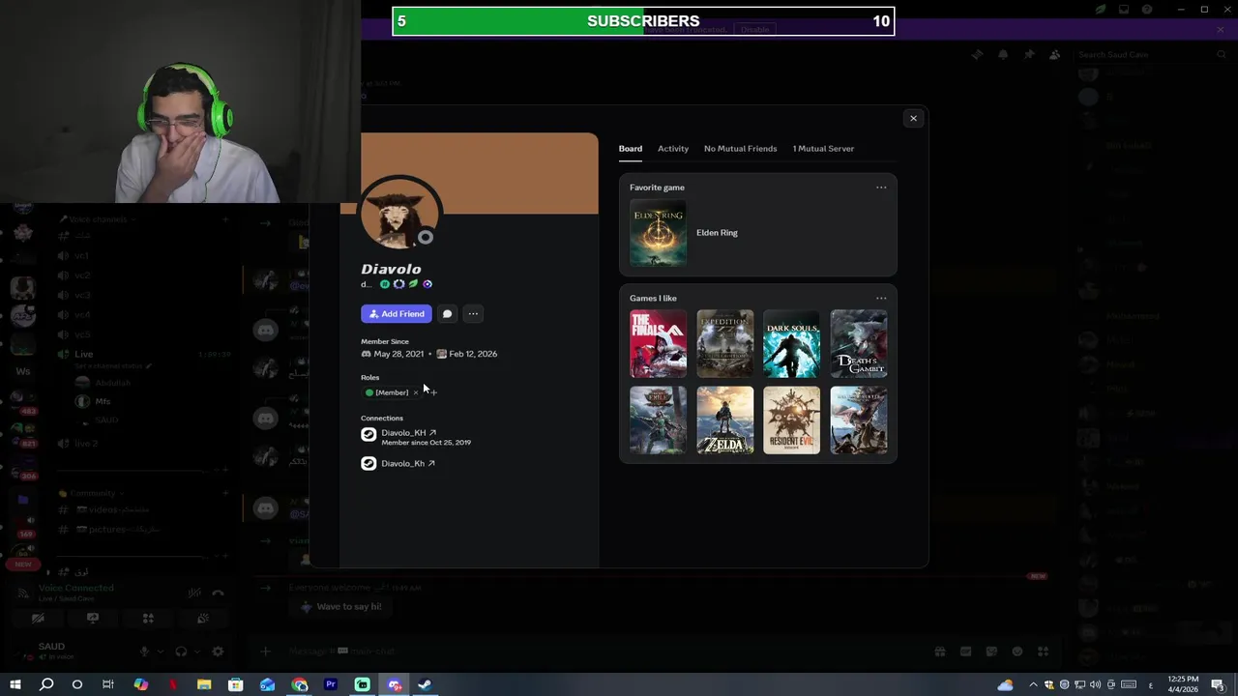This screenshot has height=696, width=1238.
Task: Select The Finals game cover
Action: click(x=658, y=344)
